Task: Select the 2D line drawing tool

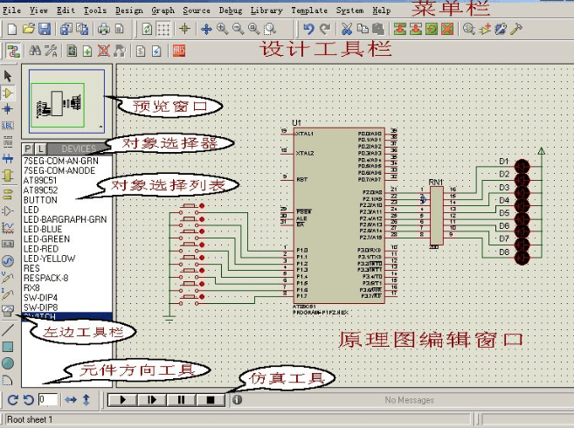Action: click(x=9, y=330)
